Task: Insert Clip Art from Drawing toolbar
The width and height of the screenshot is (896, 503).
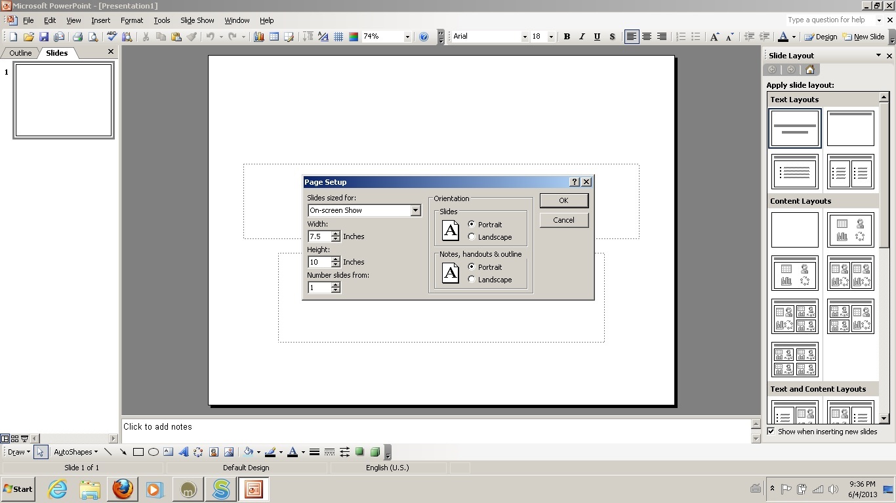Action: tap(213, 452)
